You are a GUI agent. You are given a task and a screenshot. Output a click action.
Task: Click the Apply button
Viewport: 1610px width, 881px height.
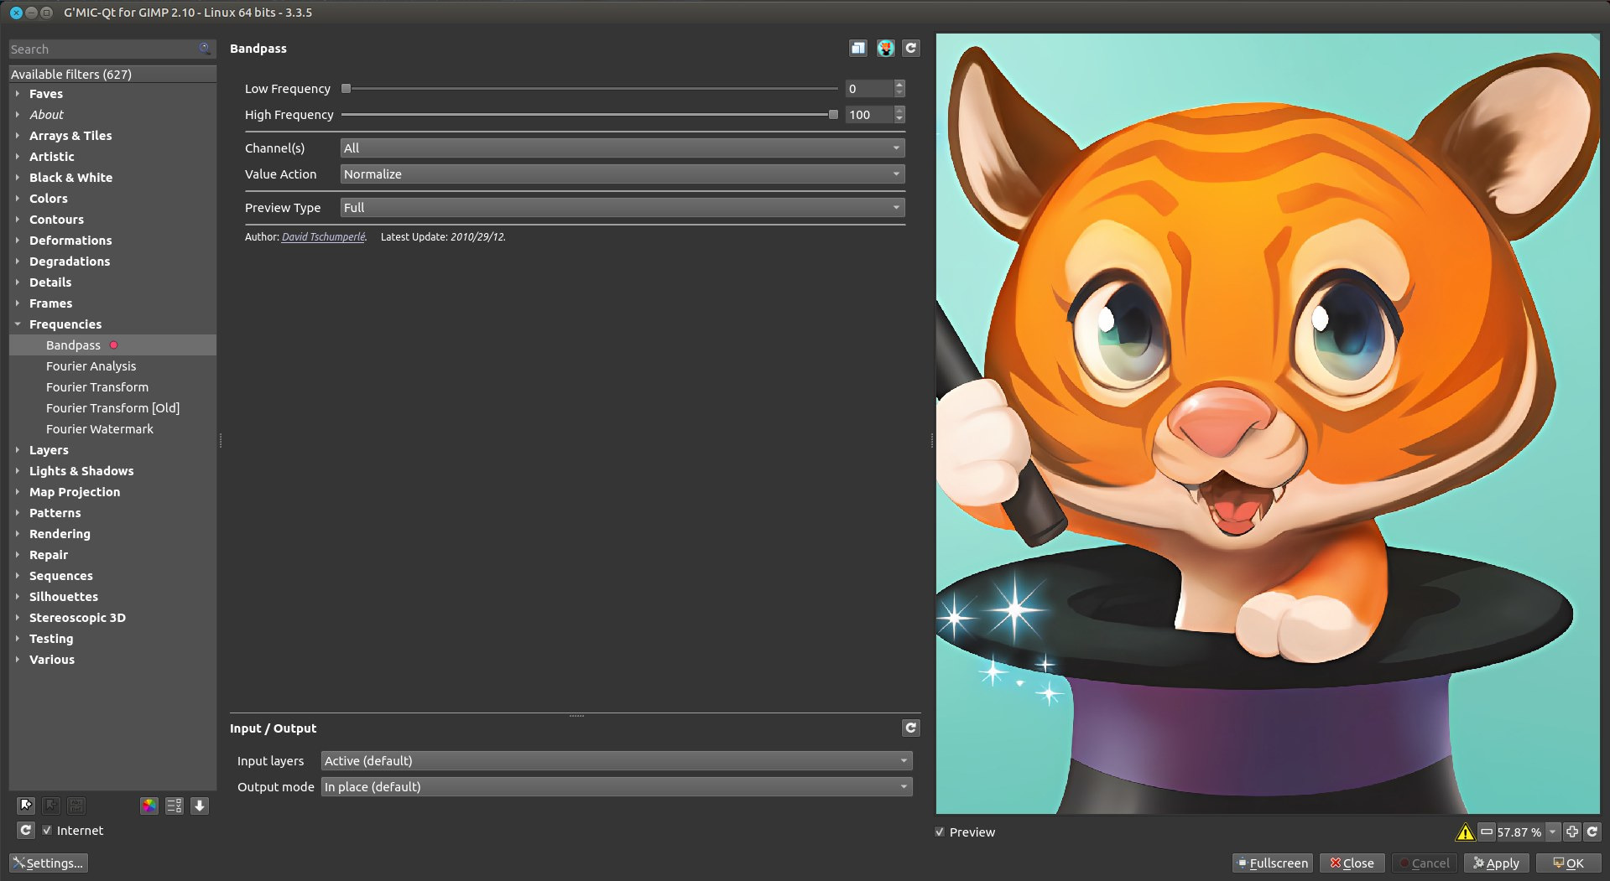click(x=1497, y=863)
